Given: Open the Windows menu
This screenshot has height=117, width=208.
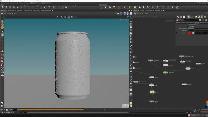Looking at the screenshot, I should [16, 3].
